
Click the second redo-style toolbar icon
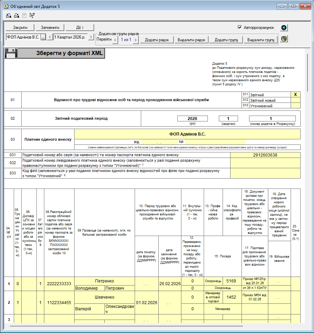click(x=16, y=15)
